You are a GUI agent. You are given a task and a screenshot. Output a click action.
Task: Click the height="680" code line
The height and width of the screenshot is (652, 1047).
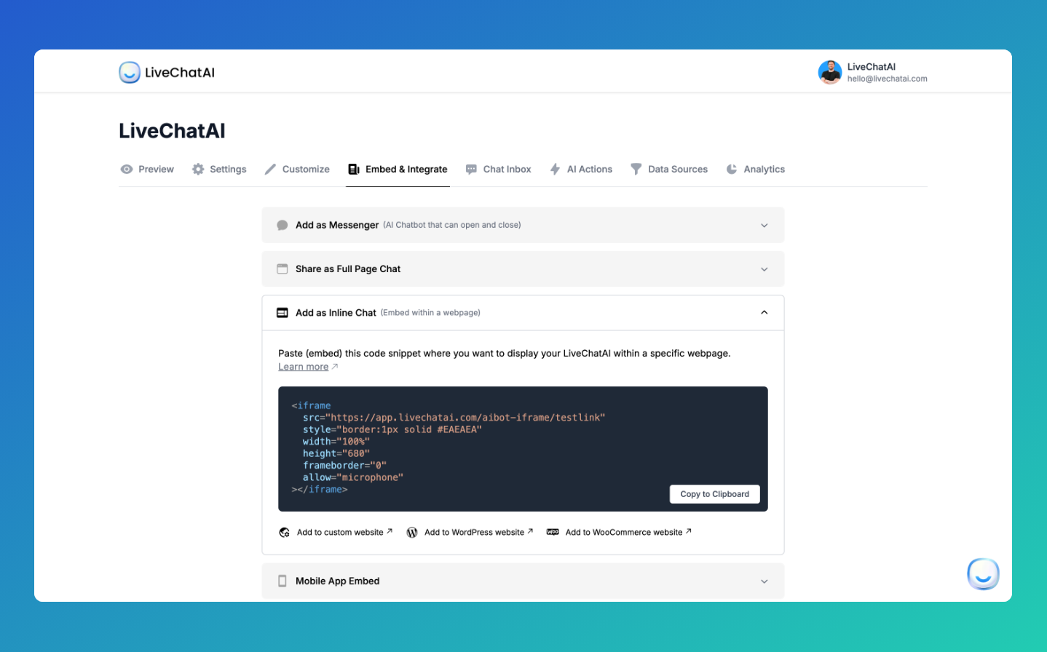[x=336, y=453]
